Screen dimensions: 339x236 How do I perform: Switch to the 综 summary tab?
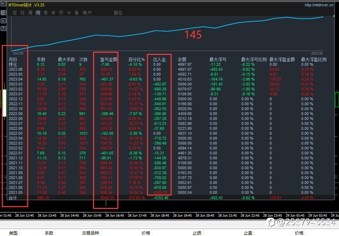[15, 13]
